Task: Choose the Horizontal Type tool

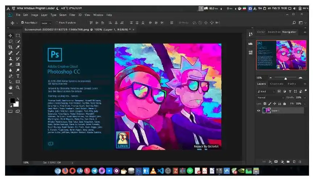Action: (x=18, y=76)
